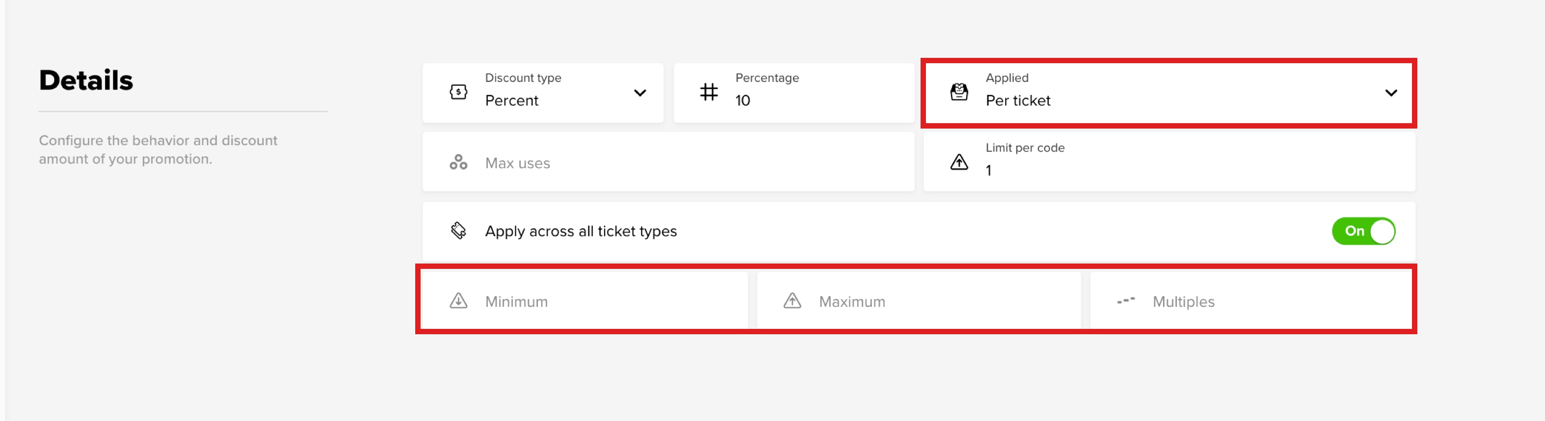
Task: Click the Percentage hash icon
Action: click(708, 92)
